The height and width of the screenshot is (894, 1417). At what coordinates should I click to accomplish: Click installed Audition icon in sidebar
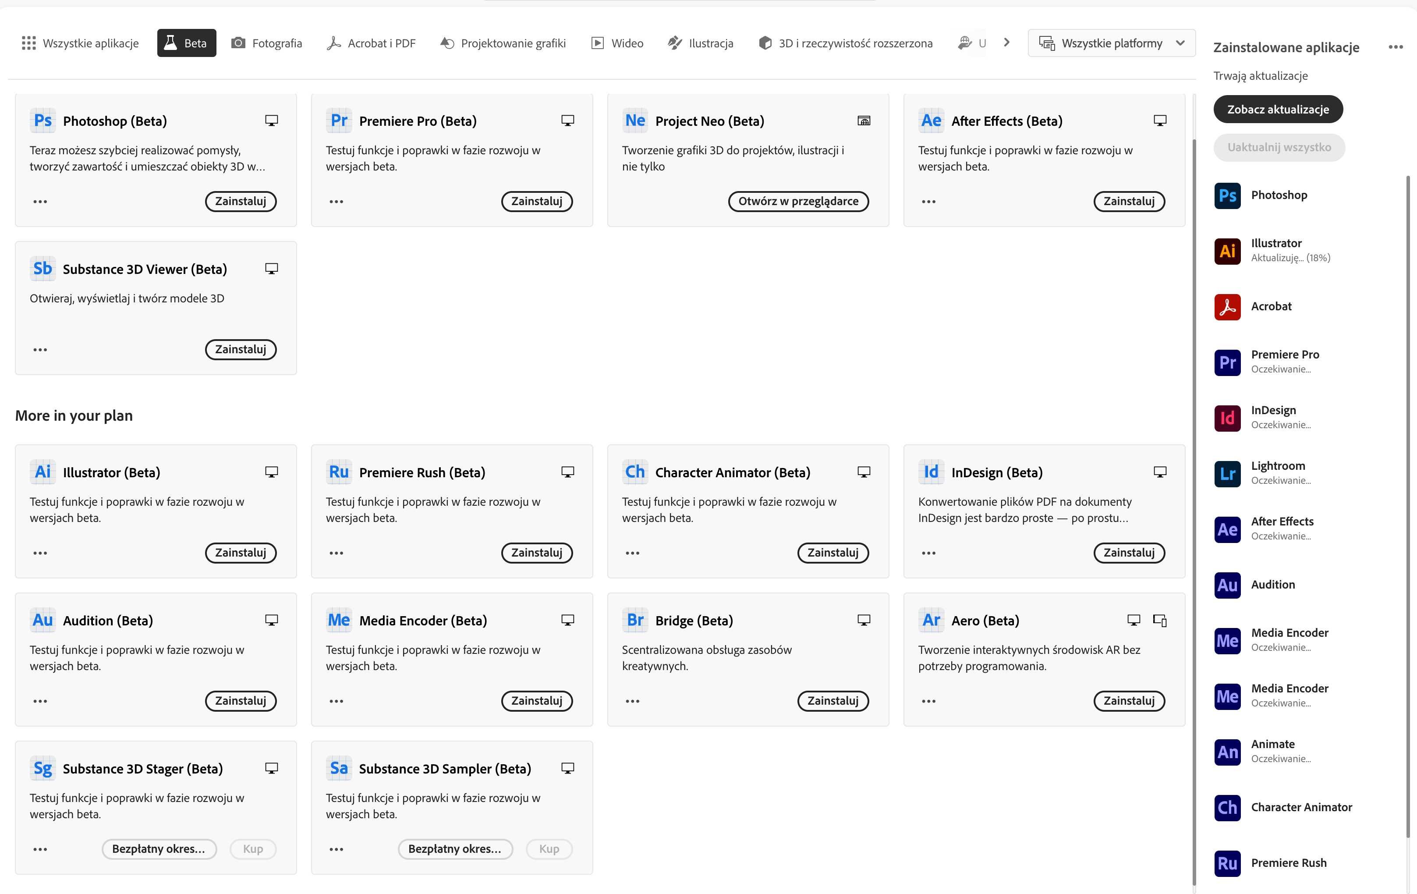click(x=1228, y=585)
